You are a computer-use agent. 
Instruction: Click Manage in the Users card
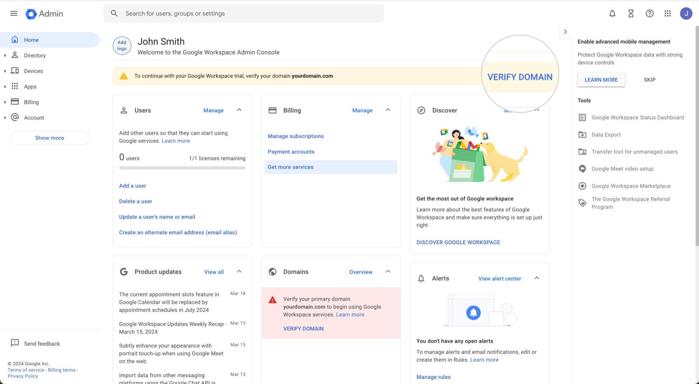coord(213,110)
